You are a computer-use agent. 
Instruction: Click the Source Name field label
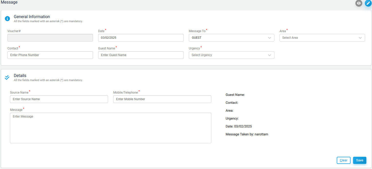[x=19, y=93]
